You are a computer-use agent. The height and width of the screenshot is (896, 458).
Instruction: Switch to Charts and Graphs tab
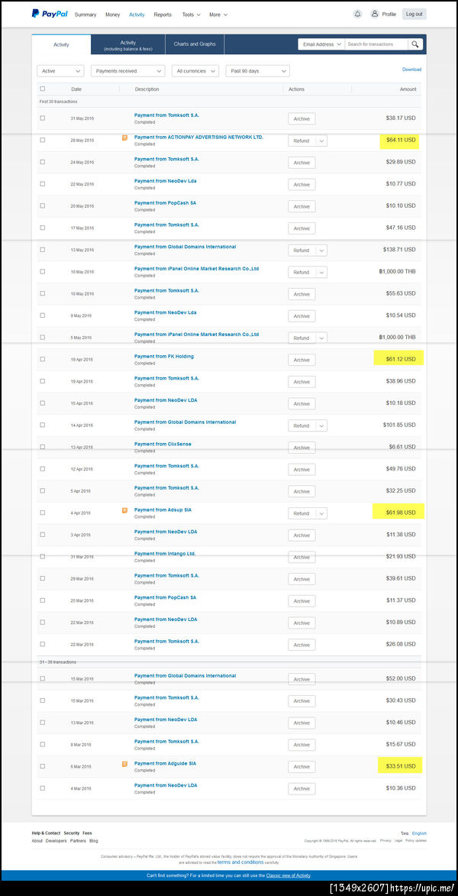(195, 44)
